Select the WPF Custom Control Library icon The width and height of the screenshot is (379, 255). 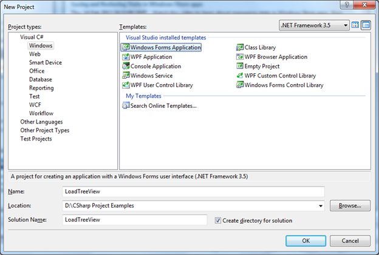click(x=240, y=76)
